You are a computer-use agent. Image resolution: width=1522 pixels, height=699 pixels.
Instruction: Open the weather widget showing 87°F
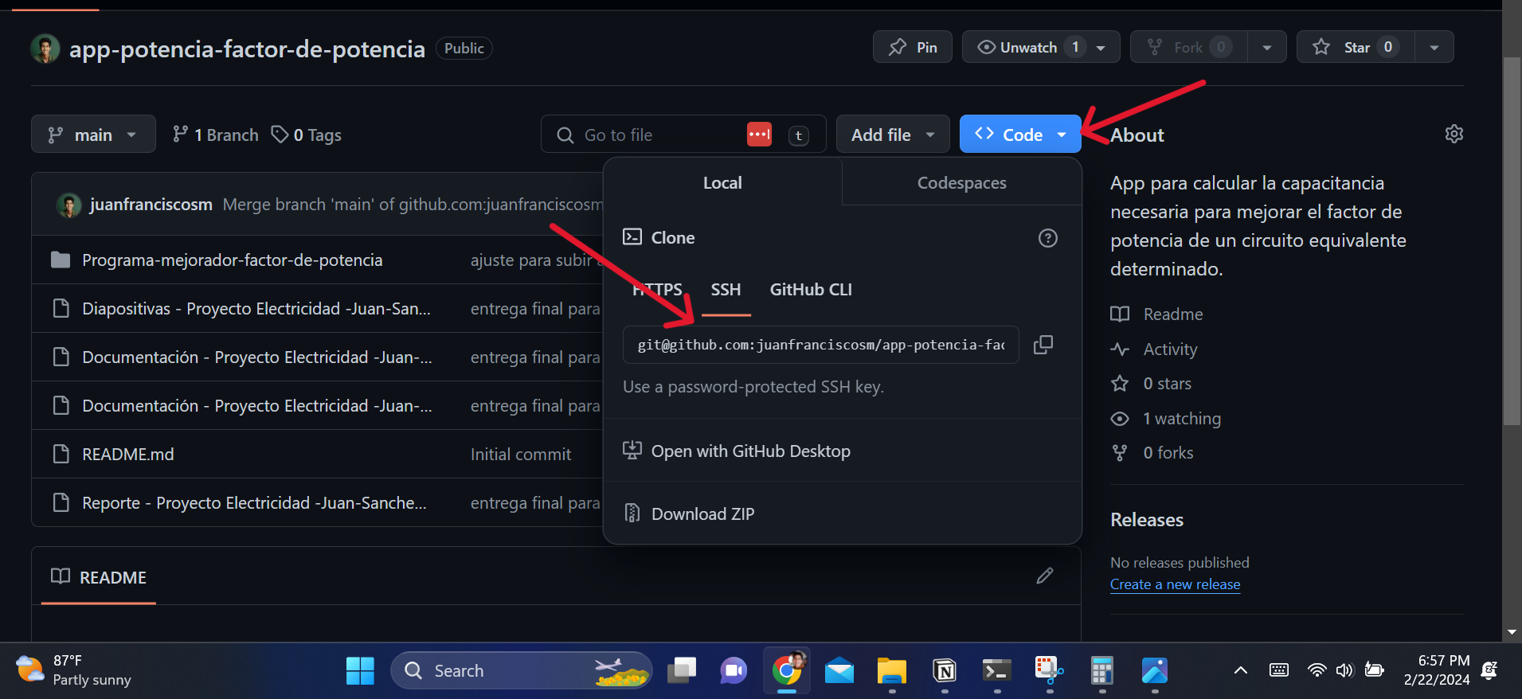pyautogui.click(x=73, y=670)
